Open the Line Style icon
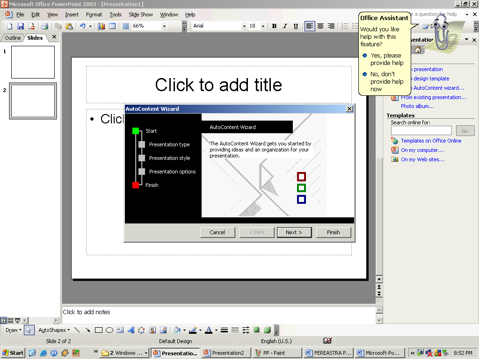This screenshot has height=359, width=479. [224, 330]
